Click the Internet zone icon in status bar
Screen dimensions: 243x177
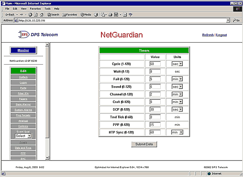[x=209, y=174]
